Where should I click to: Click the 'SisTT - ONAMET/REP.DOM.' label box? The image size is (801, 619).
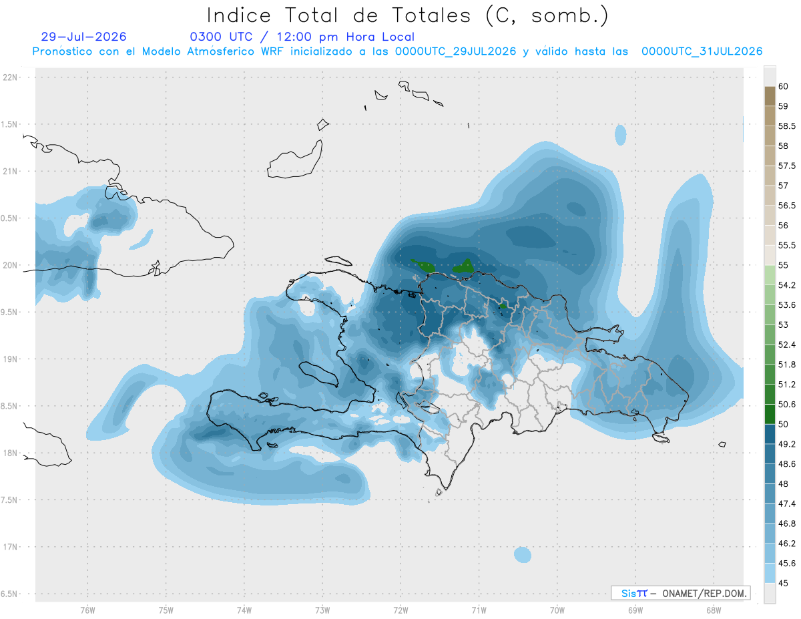click(680, 593)
